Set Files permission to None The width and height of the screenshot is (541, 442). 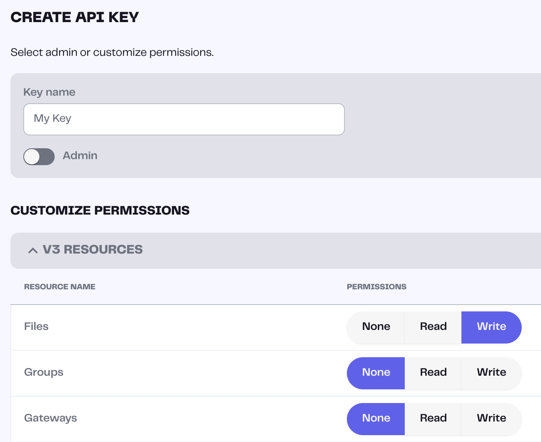coord(376,327)
